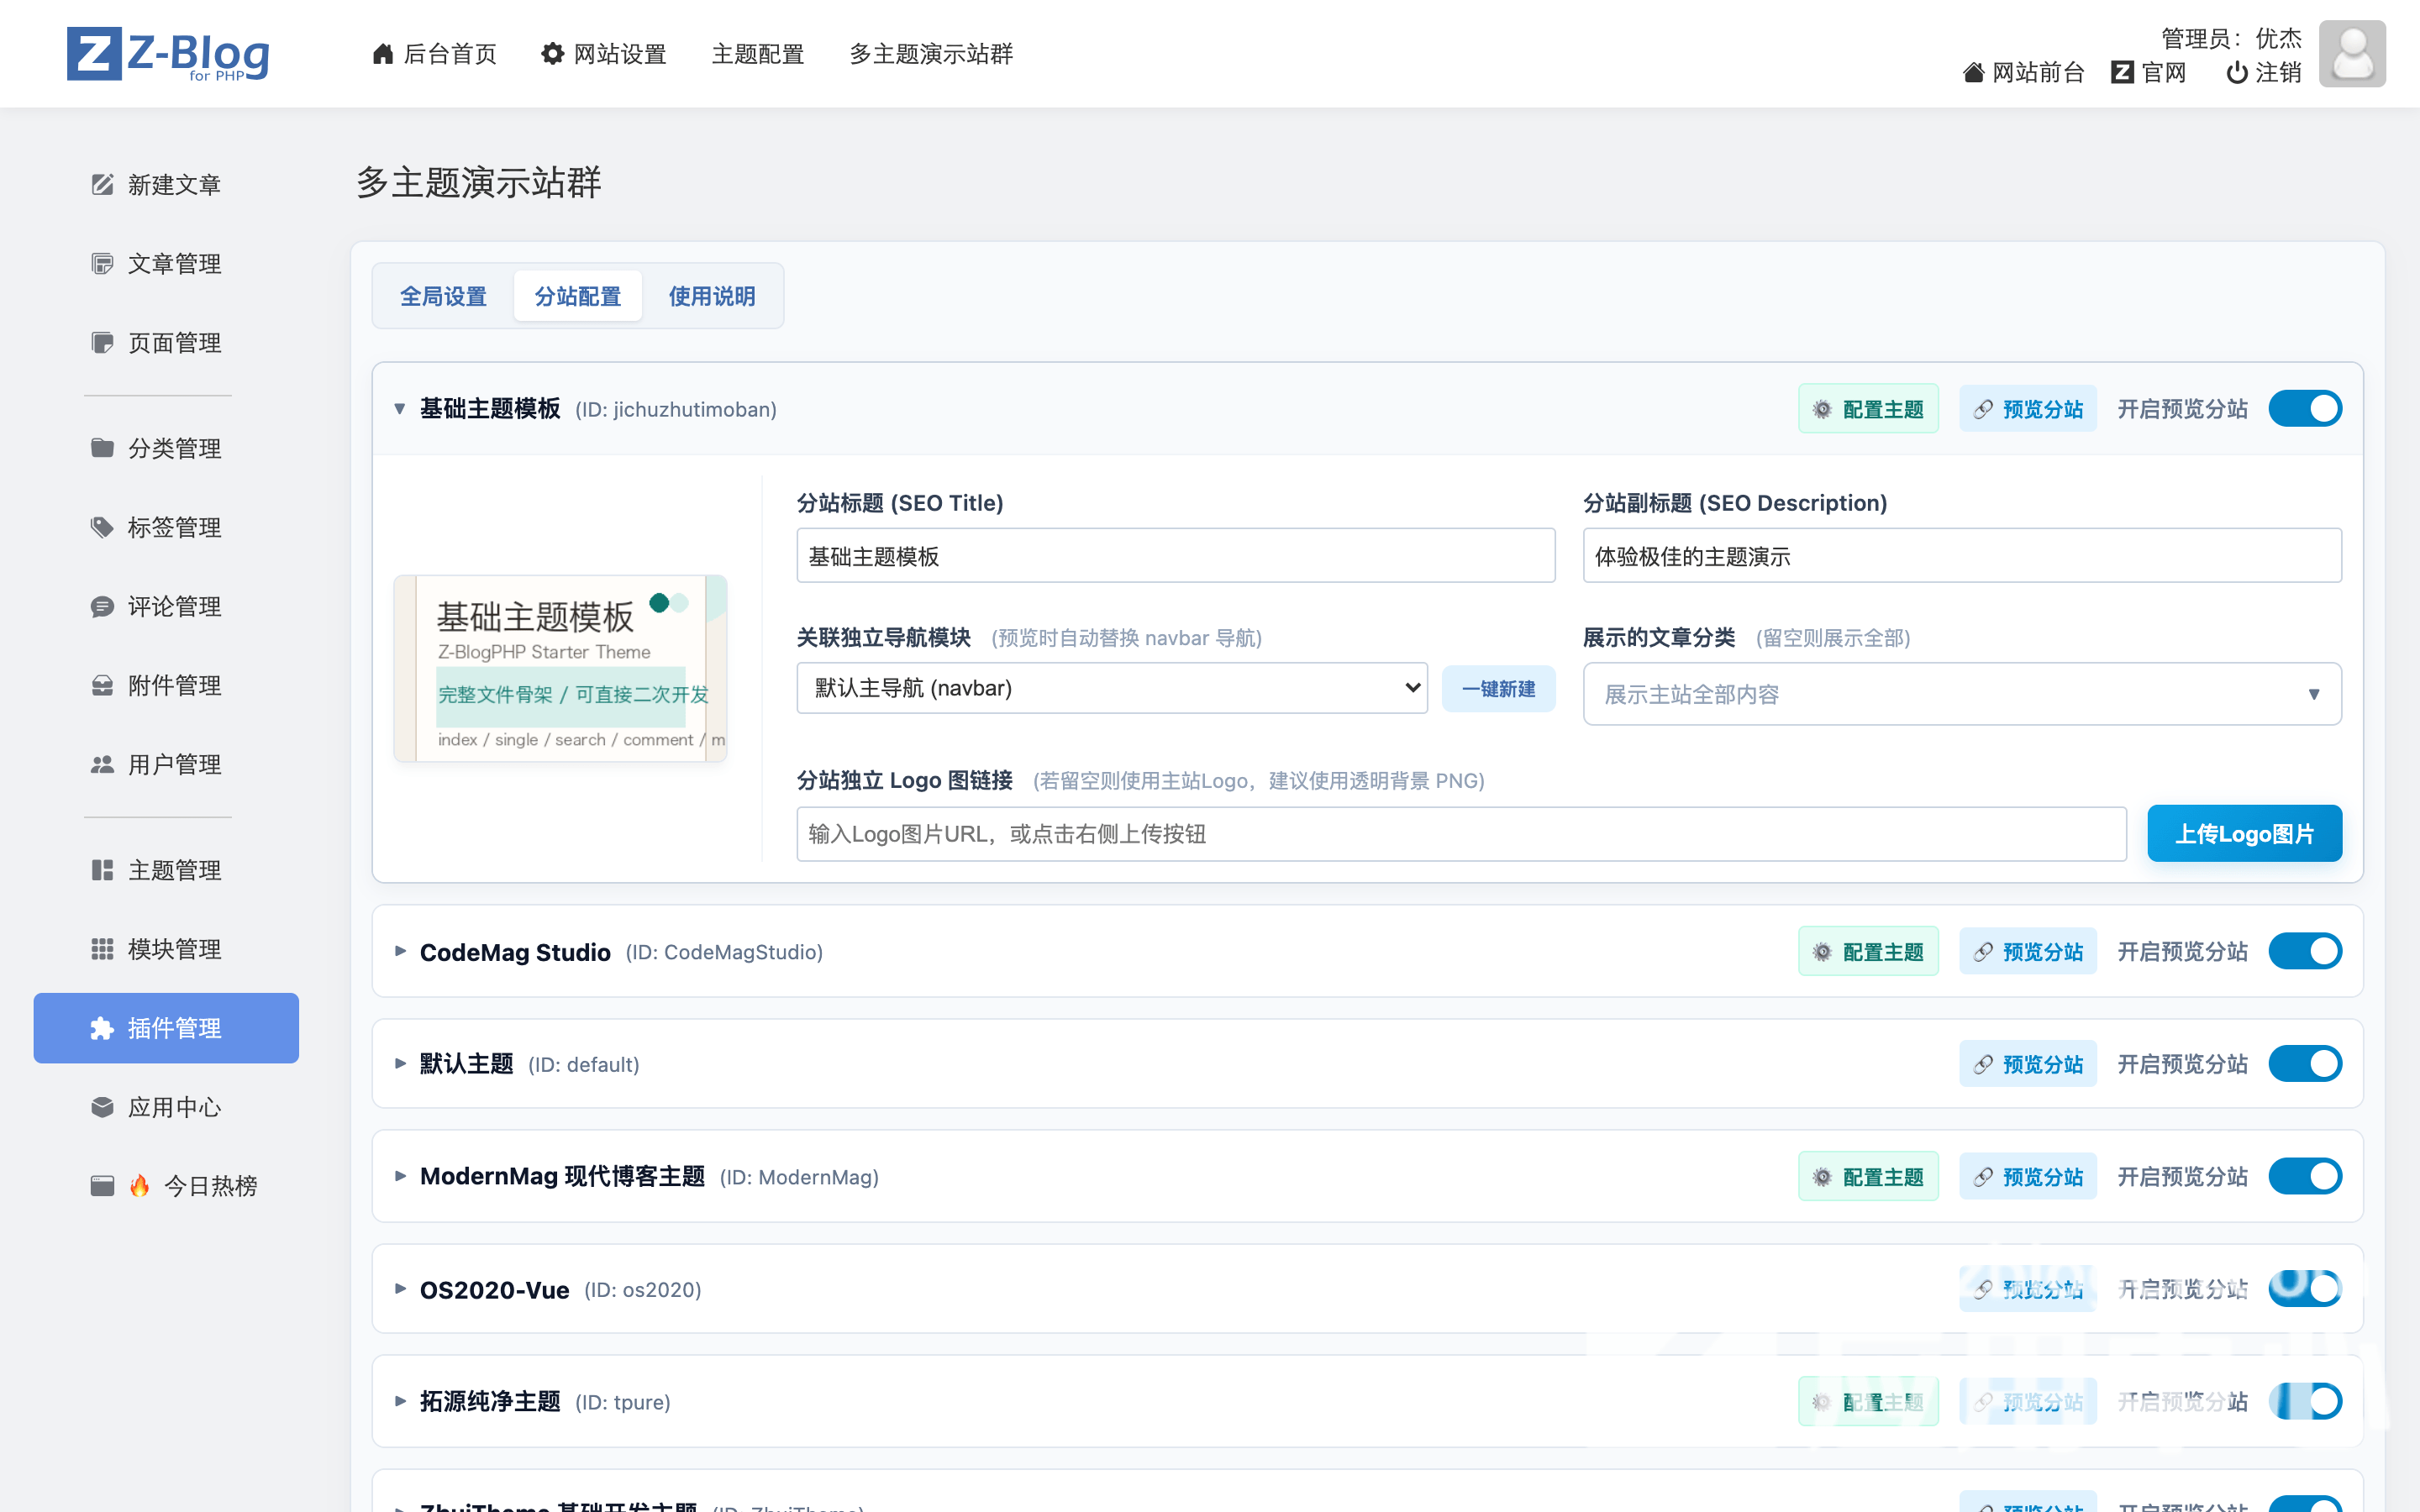Open 应用中心 in sidebar
The height and width of the screenshot is (1512, 2420).
click(166, 1107)
